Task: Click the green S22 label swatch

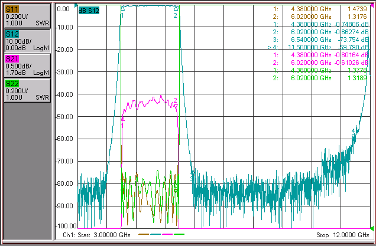Action: point(12,84)
